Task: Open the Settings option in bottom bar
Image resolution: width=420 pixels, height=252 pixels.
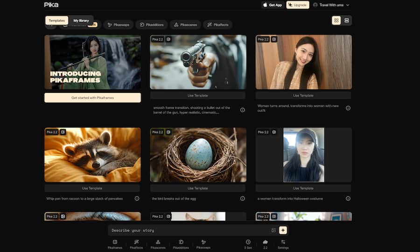Action: pyautogui.click(x=283, y=244)
